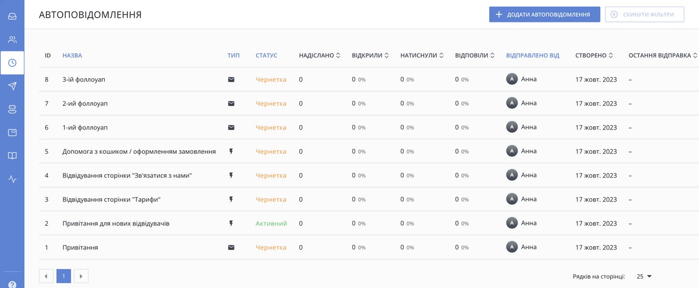Viewport: 699px width, 288px height.
Task: Sort by Натиснули column
Action: click(x=422, y=55)
